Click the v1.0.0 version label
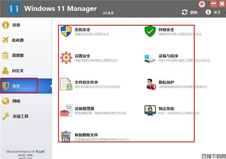 click(x=108, y=13)
